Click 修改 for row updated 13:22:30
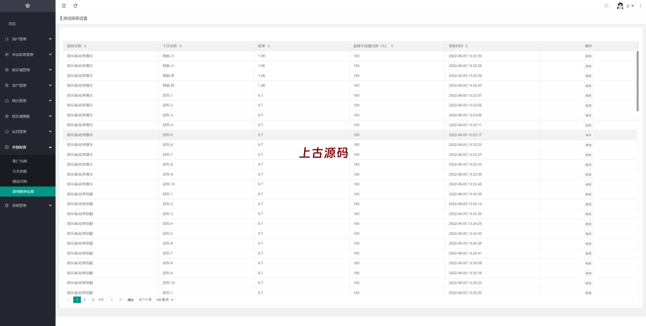This screenshot has height=326, width=646. [589, 56]
